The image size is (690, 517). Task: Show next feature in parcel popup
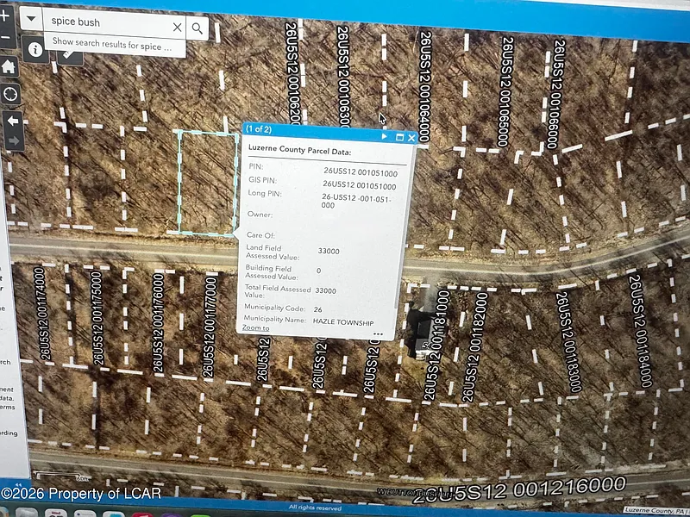(384, 136)
